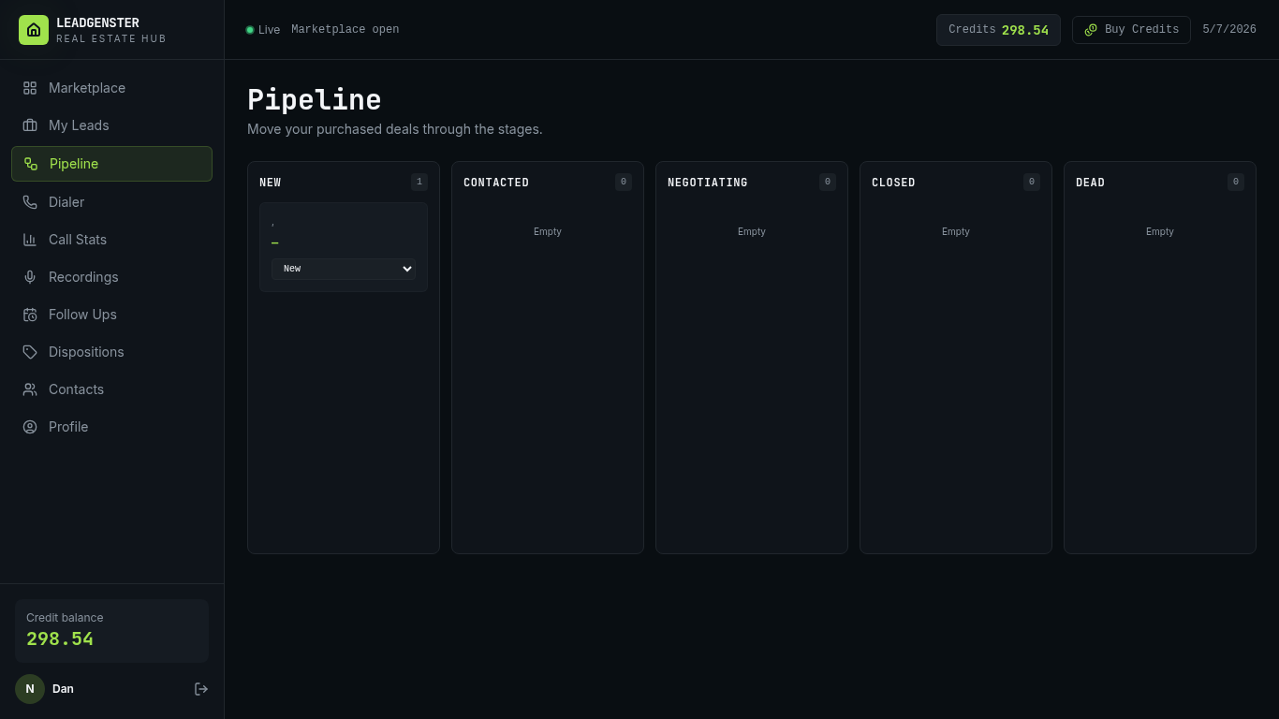The height and width of the screenshot is (719, 1279).
Task: Click the CLOSED column header
Action: click(893, 183)
